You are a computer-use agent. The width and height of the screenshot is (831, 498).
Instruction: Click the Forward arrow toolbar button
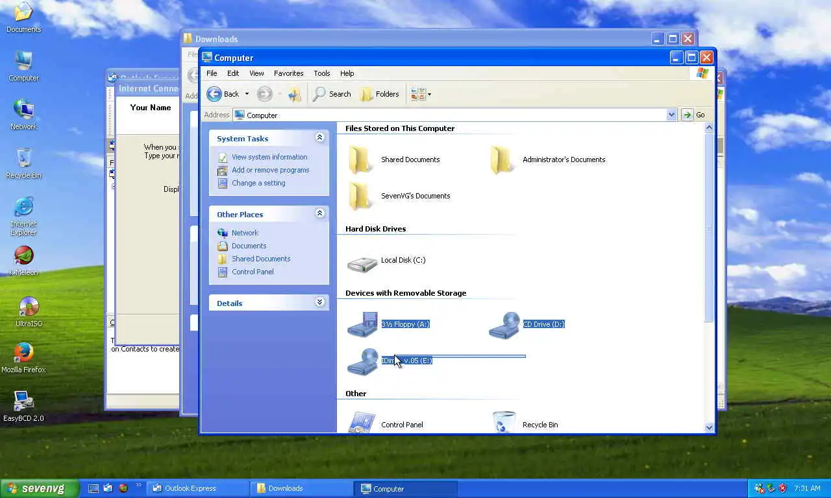pos(264,94)
